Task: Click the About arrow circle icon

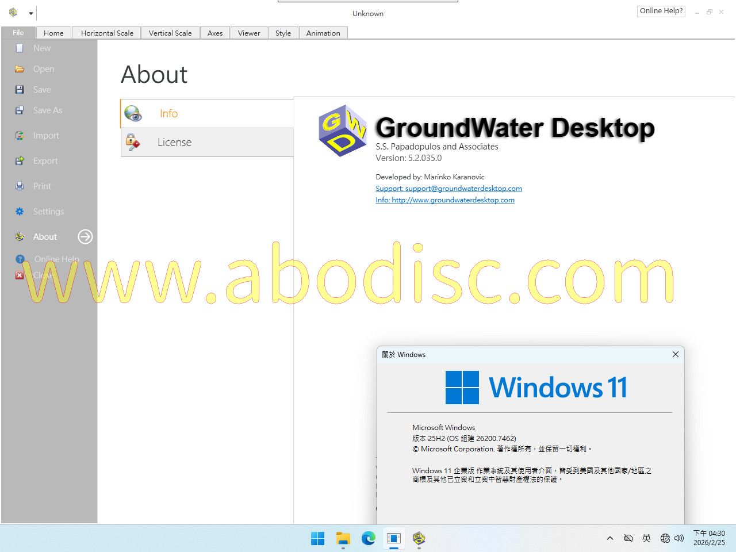Action: [x=85, y=237]
